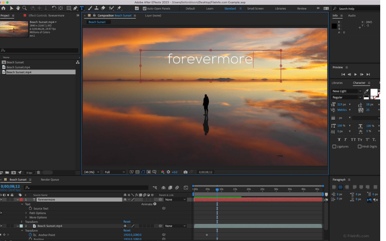This screenshot has height=241, width=386.
Task: Hide the forevermore layer using eye toggle
Action: tap(1, 200)
